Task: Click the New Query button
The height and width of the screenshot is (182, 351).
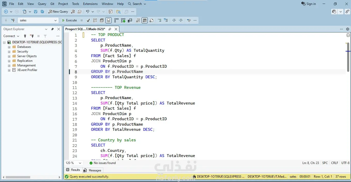Action: pyautogui.click(x=58, y=12)
